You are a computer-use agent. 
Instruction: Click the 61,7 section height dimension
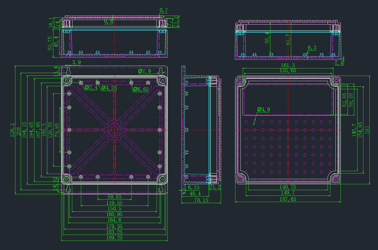pyautogui.click(x=288, y=39)
